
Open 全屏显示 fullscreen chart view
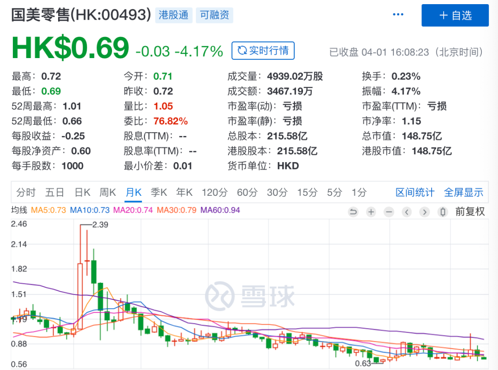tap(463, 192)
